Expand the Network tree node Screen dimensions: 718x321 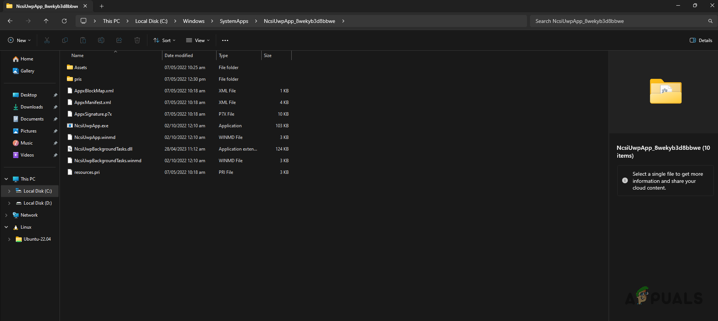[6, 215]
